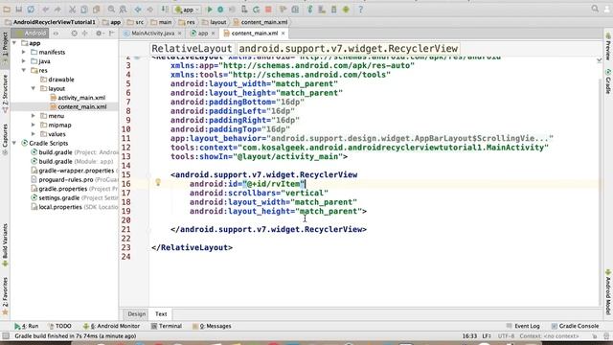Open the Android Monitor tool window
This screenshot has height=345, width=613.
point(111,326)
